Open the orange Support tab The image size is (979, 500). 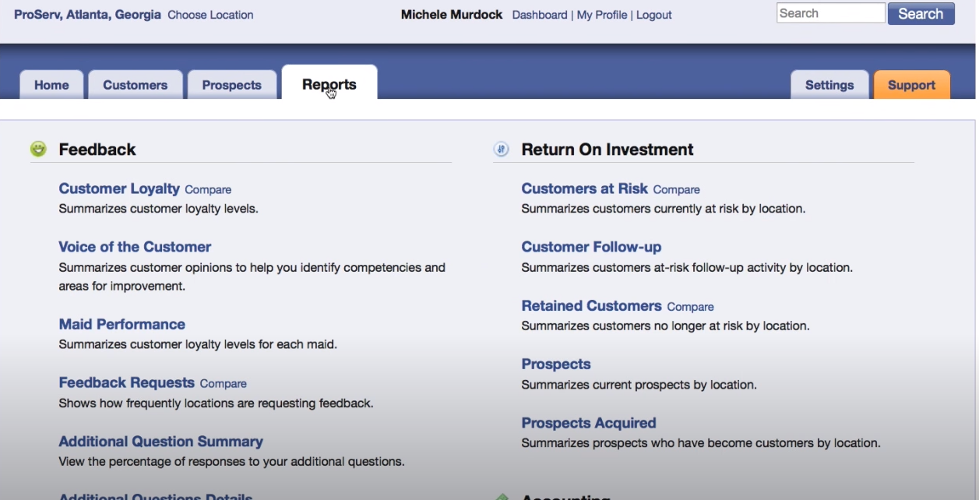[x=911, y=85]
